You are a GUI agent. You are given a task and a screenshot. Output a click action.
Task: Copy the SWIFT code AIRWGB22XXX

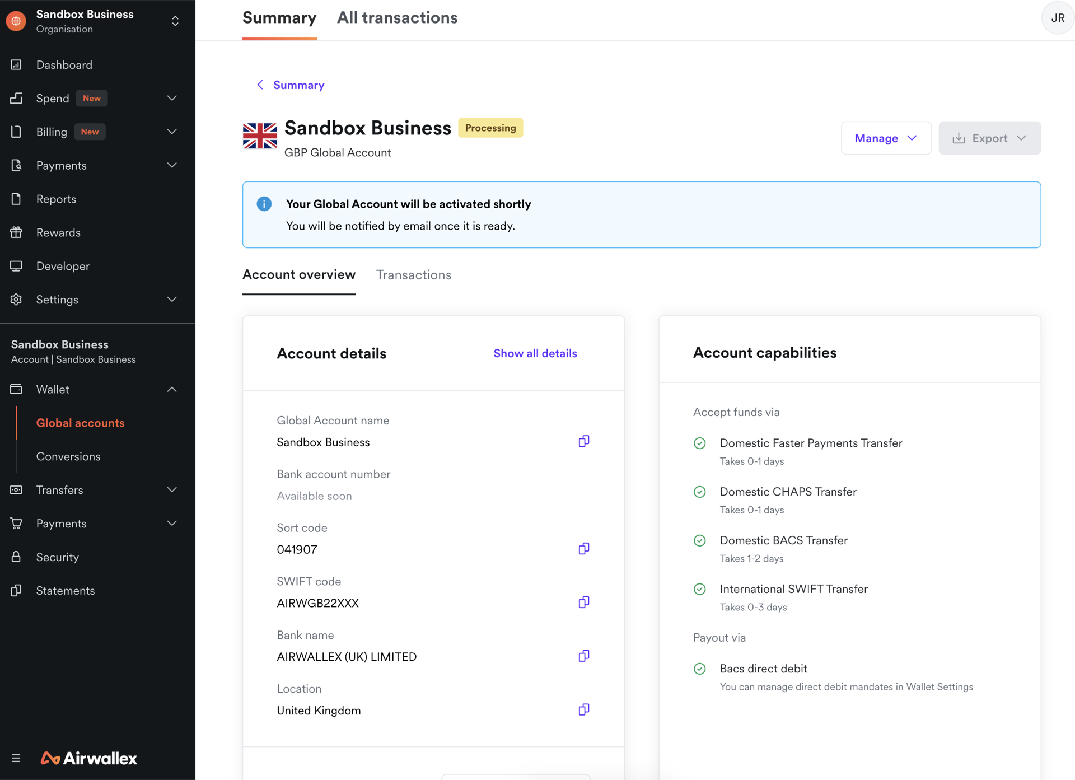tap(584, 602)
